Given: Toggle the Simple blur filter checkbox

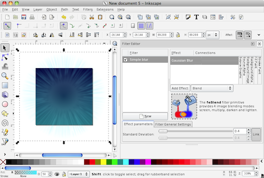Looking at the screenshot, I should pyautogui.click(x=125, y=59).
